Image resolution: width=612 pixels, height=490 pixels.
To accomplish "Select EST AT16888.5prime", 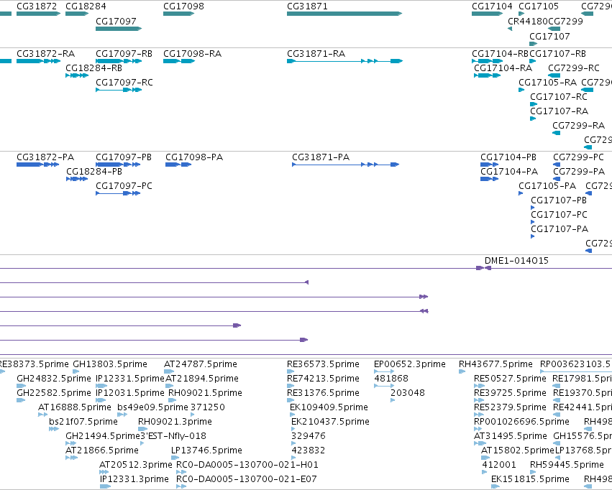I will click(43, 415).
